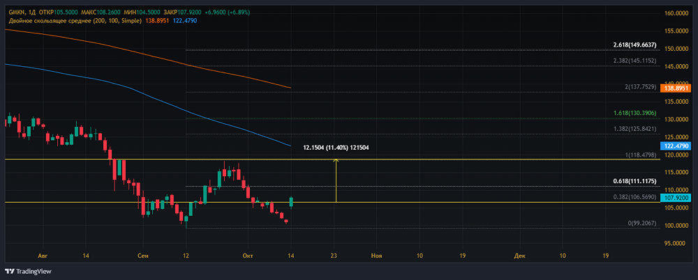Select the 1.618(130.3906) Fibonacci level label

pyautogui.click(x=634, y=114)
